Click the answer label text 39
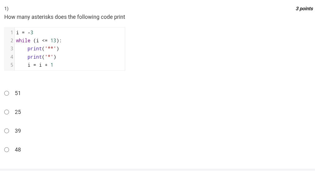Viewport: 315px width, 171px height. tap(18, 131)
